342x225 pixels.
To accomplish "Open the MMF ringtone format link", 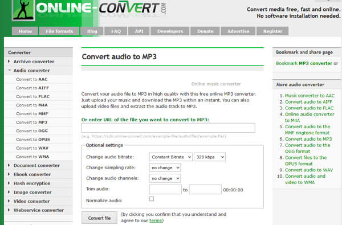I will click(x=308, y=130).
